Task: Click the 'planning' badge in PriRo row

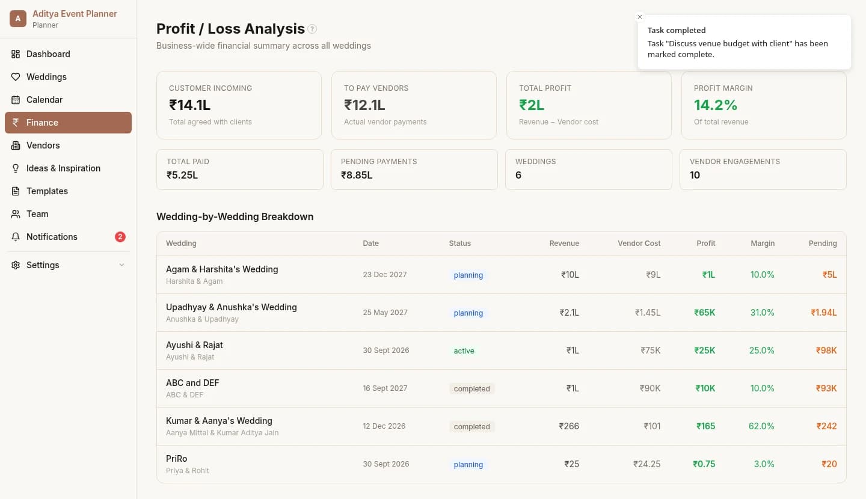Action: tap(468, 465)
